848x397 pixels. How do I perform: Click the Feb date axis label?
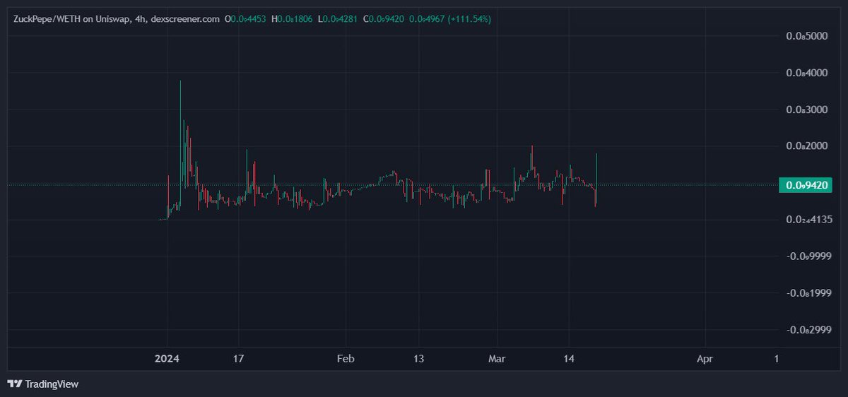[x=345, y=358]
